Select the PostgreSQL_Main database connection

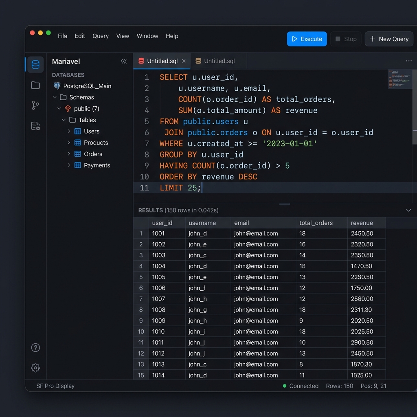(x=87, y=86)
